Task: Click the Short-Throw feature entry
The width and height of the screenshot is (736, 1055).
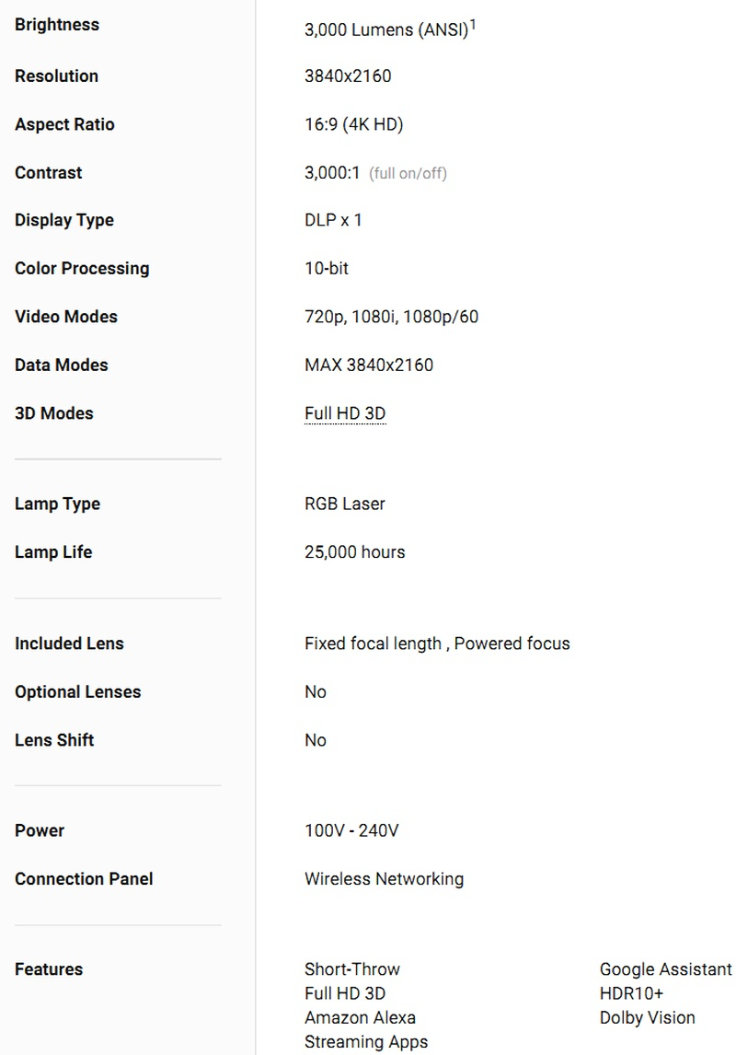Action: [352, 969]
